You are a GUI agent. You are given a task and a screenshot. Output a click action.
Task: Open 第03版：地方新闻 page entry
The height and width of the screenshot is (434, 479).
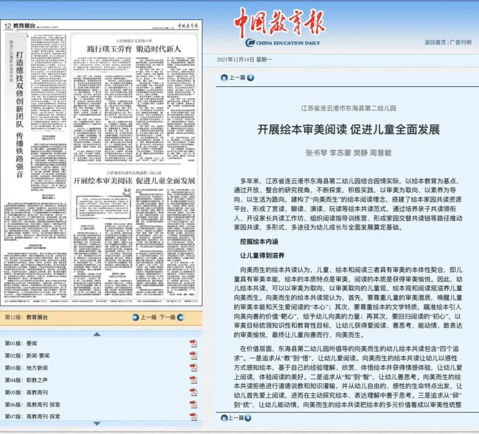(x=26, y=368)
